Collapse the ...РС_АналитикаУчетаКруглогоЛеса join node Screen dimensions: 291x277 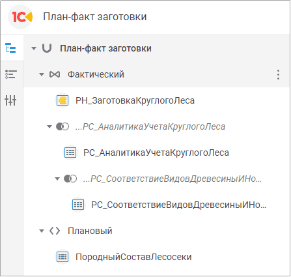[49, 126]
